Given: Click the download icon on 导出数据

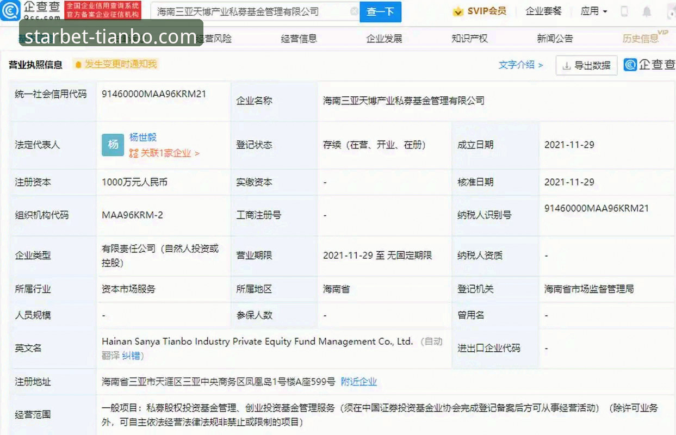Looking at the screenshot, I should click(x=567, y=66).
